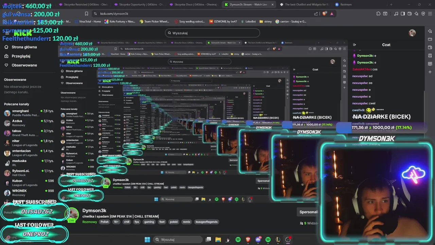Open recommended channel RybsonLoL
The height and width of the screenshot is (245, 435).
[29, 173]
